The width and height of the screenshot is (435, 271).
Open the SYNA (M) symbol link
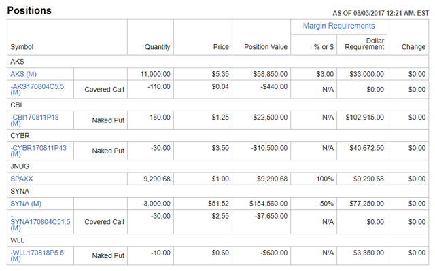(x=26, y=204)
